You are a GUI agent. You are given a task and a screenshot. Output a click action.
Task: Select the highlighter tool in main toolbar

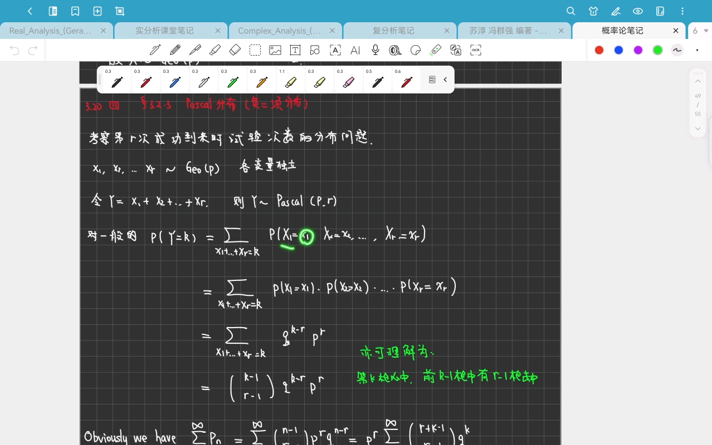pyautogui.click(x=215, y=50)
